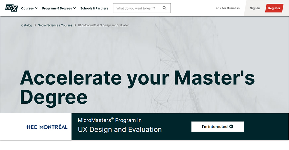Open the Social Sciences Courses breadcrumb
This screenshot has height=150, width=289.
(55, 25)
